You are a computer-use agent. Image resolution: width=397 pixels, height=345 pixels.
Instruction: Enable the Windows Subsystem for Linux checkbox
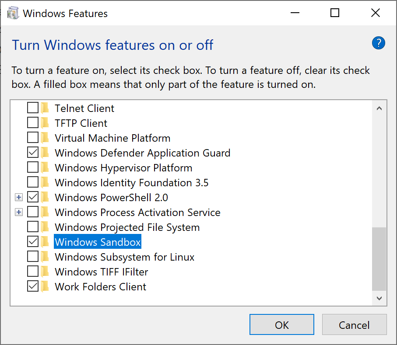point(33,257)
